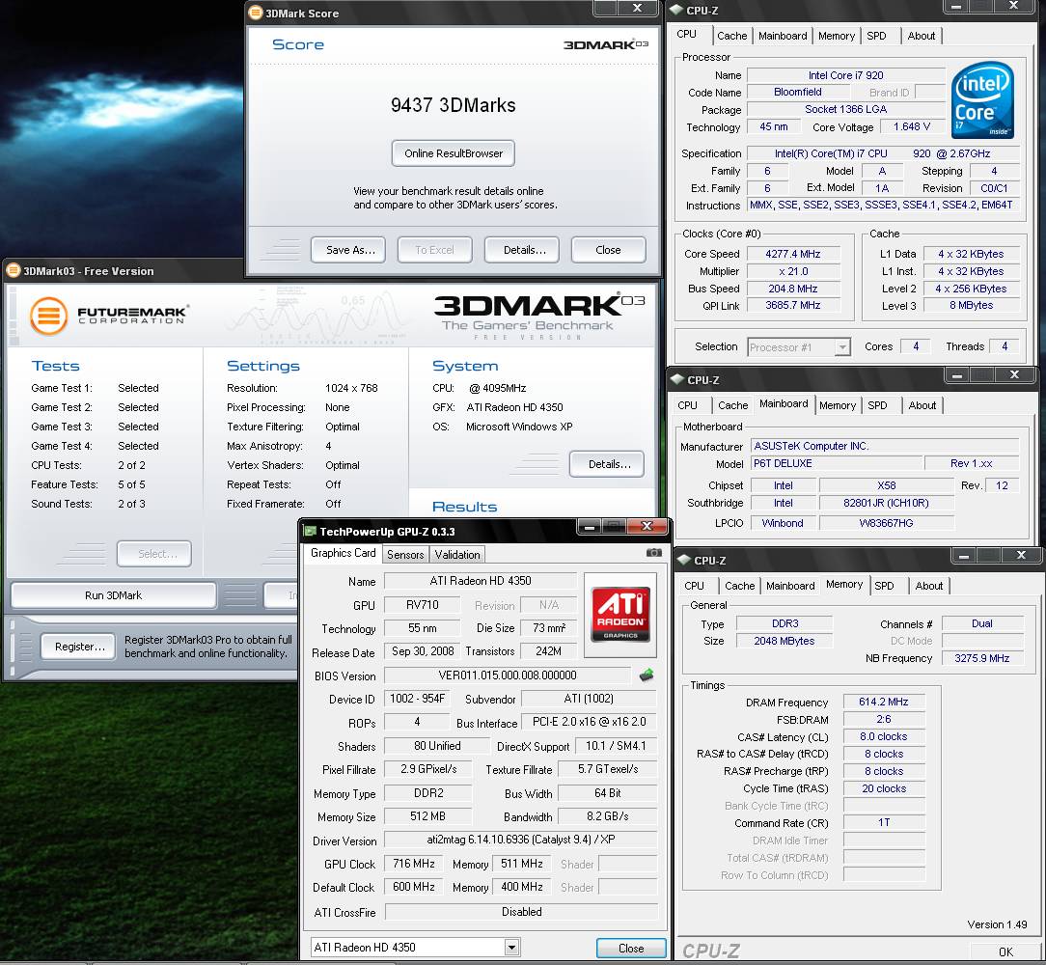This screenshot has height=965, width=1046.
Task: Click the top CPU-Z window title icon
Action: click(x=675, y=10)
